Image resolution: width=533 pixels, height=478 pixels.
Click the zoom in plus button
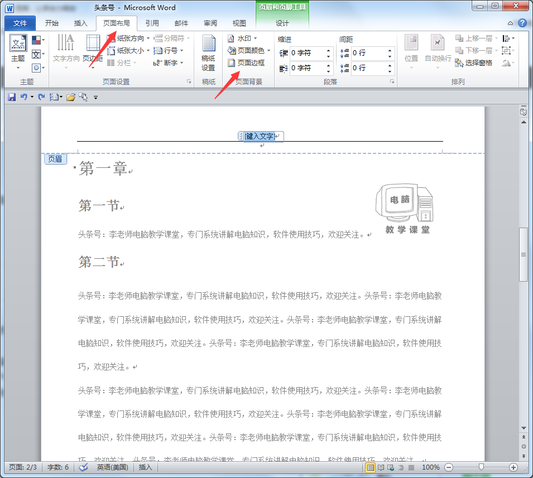[x=513, y=467]
